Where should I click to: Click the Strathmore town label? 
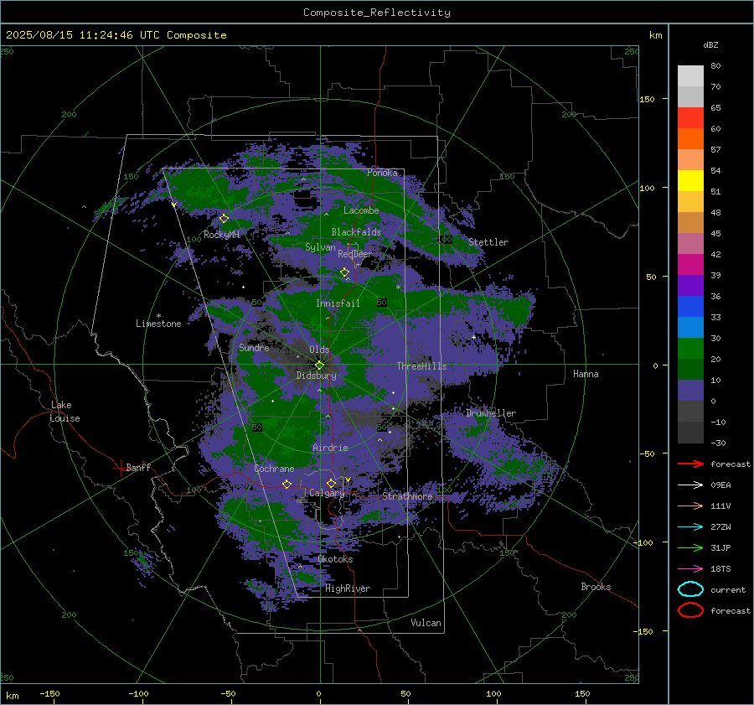point(407,495)
